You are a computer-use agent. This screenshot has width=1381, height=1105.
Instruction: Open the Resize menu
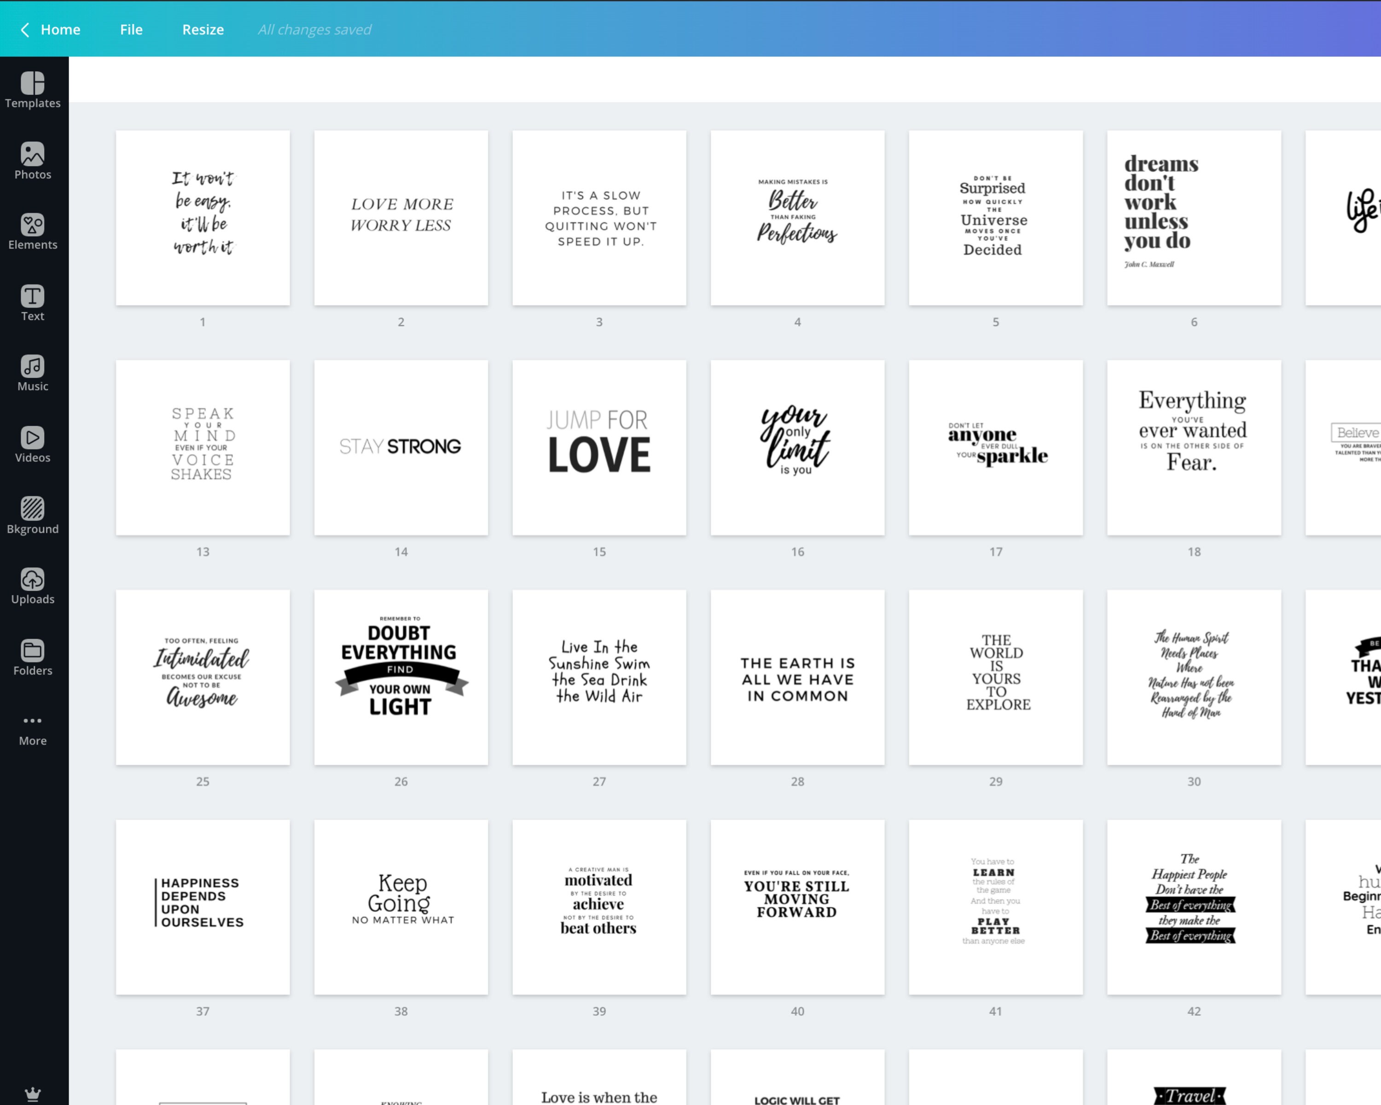203,29
